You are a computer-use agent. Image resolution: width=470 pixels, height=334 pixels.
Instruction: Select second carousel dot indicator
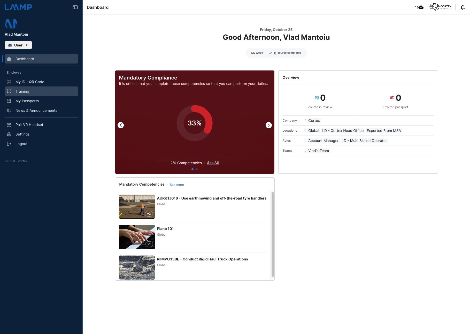[x=197, y=169]
